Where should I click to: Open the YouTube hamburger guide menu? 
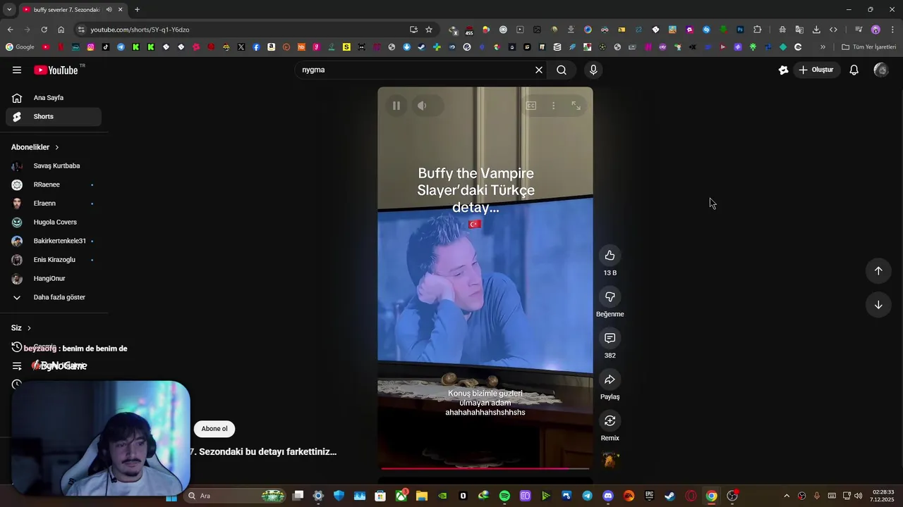click(17, 70)
